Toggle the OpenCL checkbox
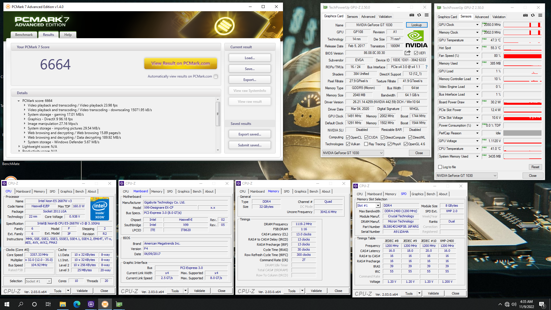Viewport: 551px width, 310px height. pos(348,137)
